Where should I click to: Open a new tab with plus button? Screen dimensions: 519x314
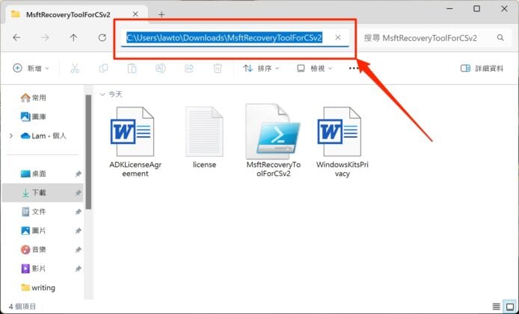pos(161,14)
